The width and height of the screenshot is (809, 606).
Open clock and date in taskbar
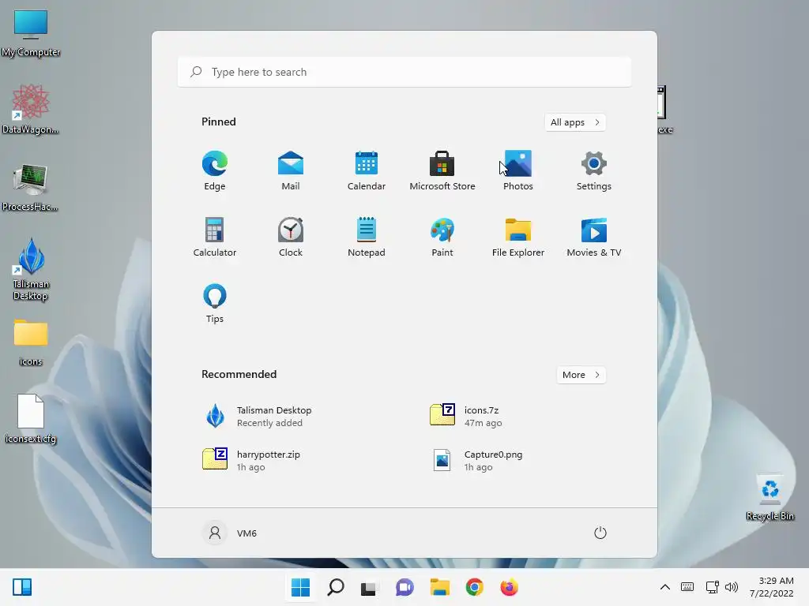[x=772, y=587]
